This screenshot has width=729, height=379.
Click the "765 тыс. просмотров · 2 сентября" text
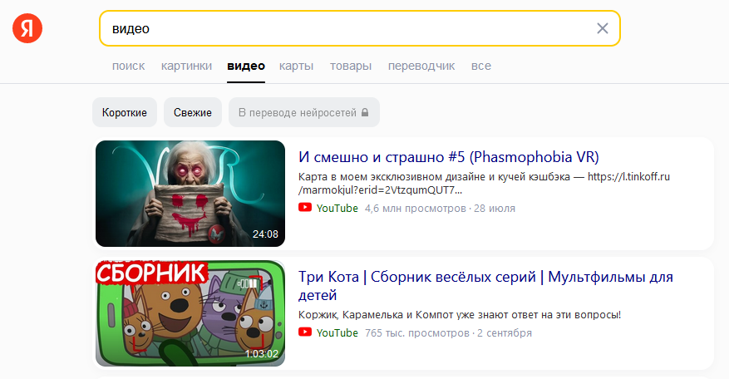coord(448,333)
